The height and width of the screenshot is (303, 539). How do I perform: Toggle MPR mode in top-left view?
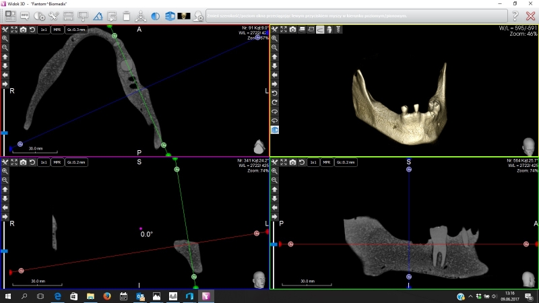pos(57,30)
